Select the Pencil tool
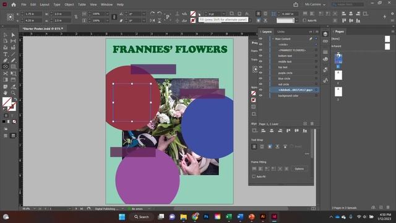Viewport: 396px width, 223px height. click(13, 61)
